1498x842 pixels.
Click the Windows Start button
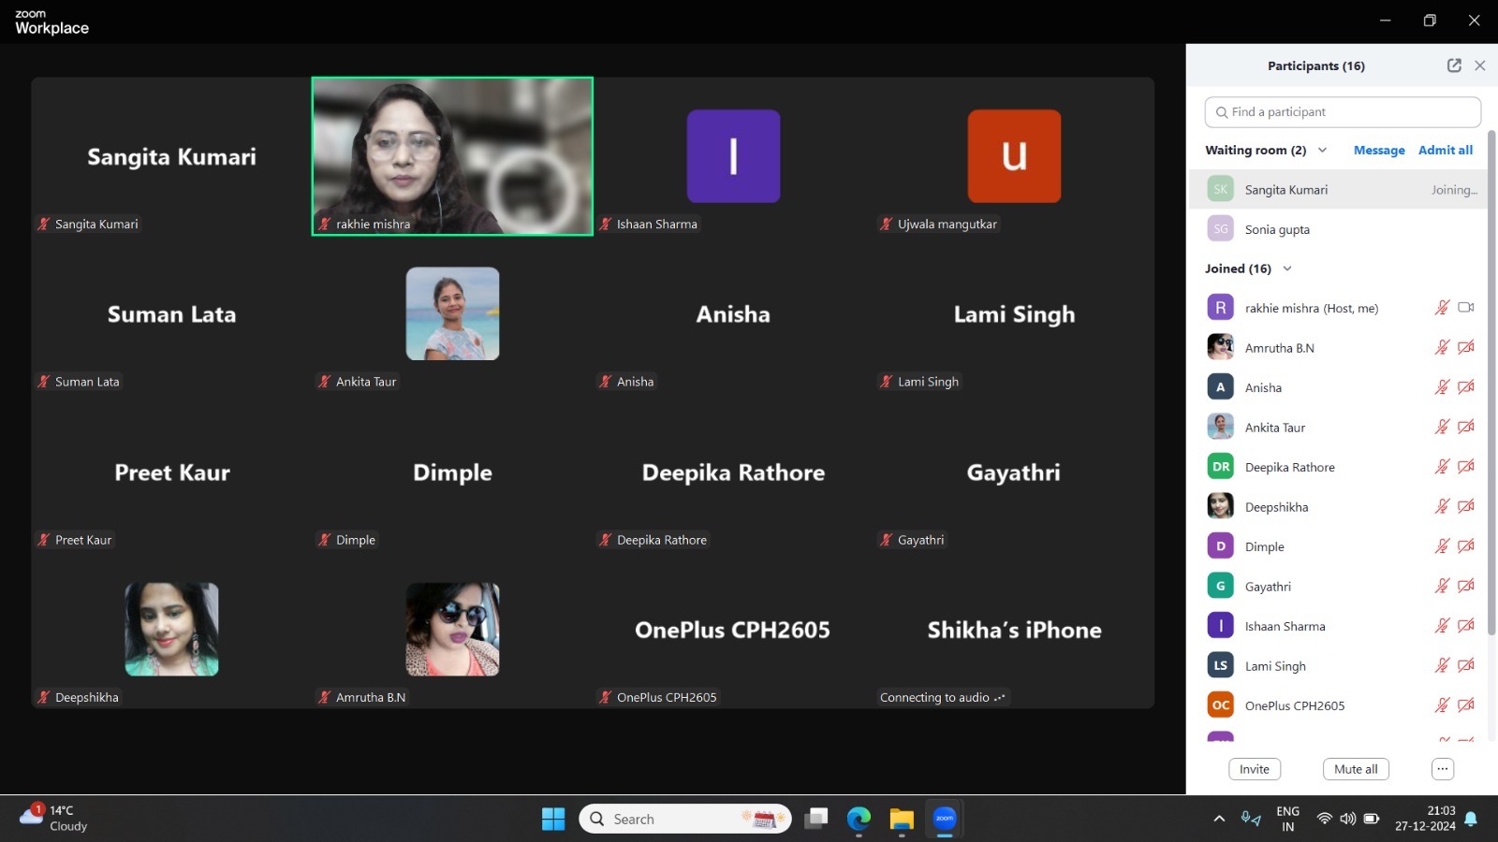553,820
